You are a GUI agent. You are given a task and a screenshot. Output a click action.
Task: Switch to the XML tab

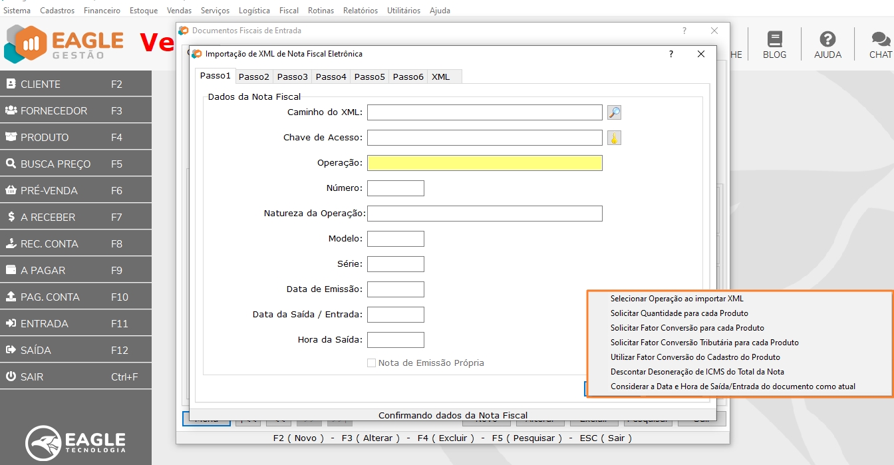pos(440,77)
